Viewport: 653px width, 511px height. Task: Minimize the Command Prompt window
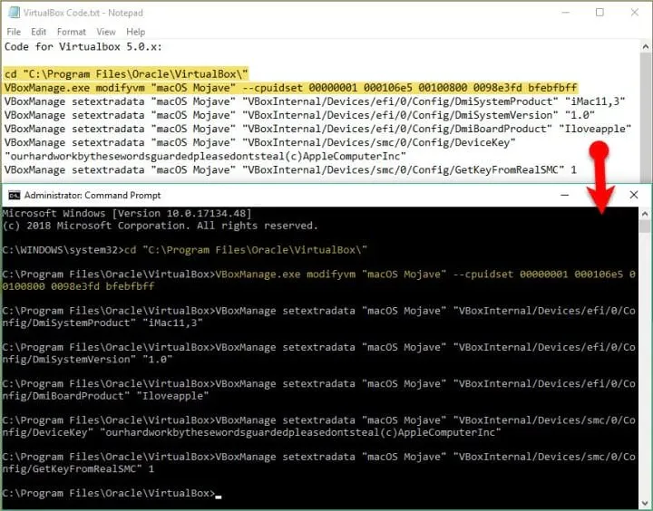coord(565,195)
